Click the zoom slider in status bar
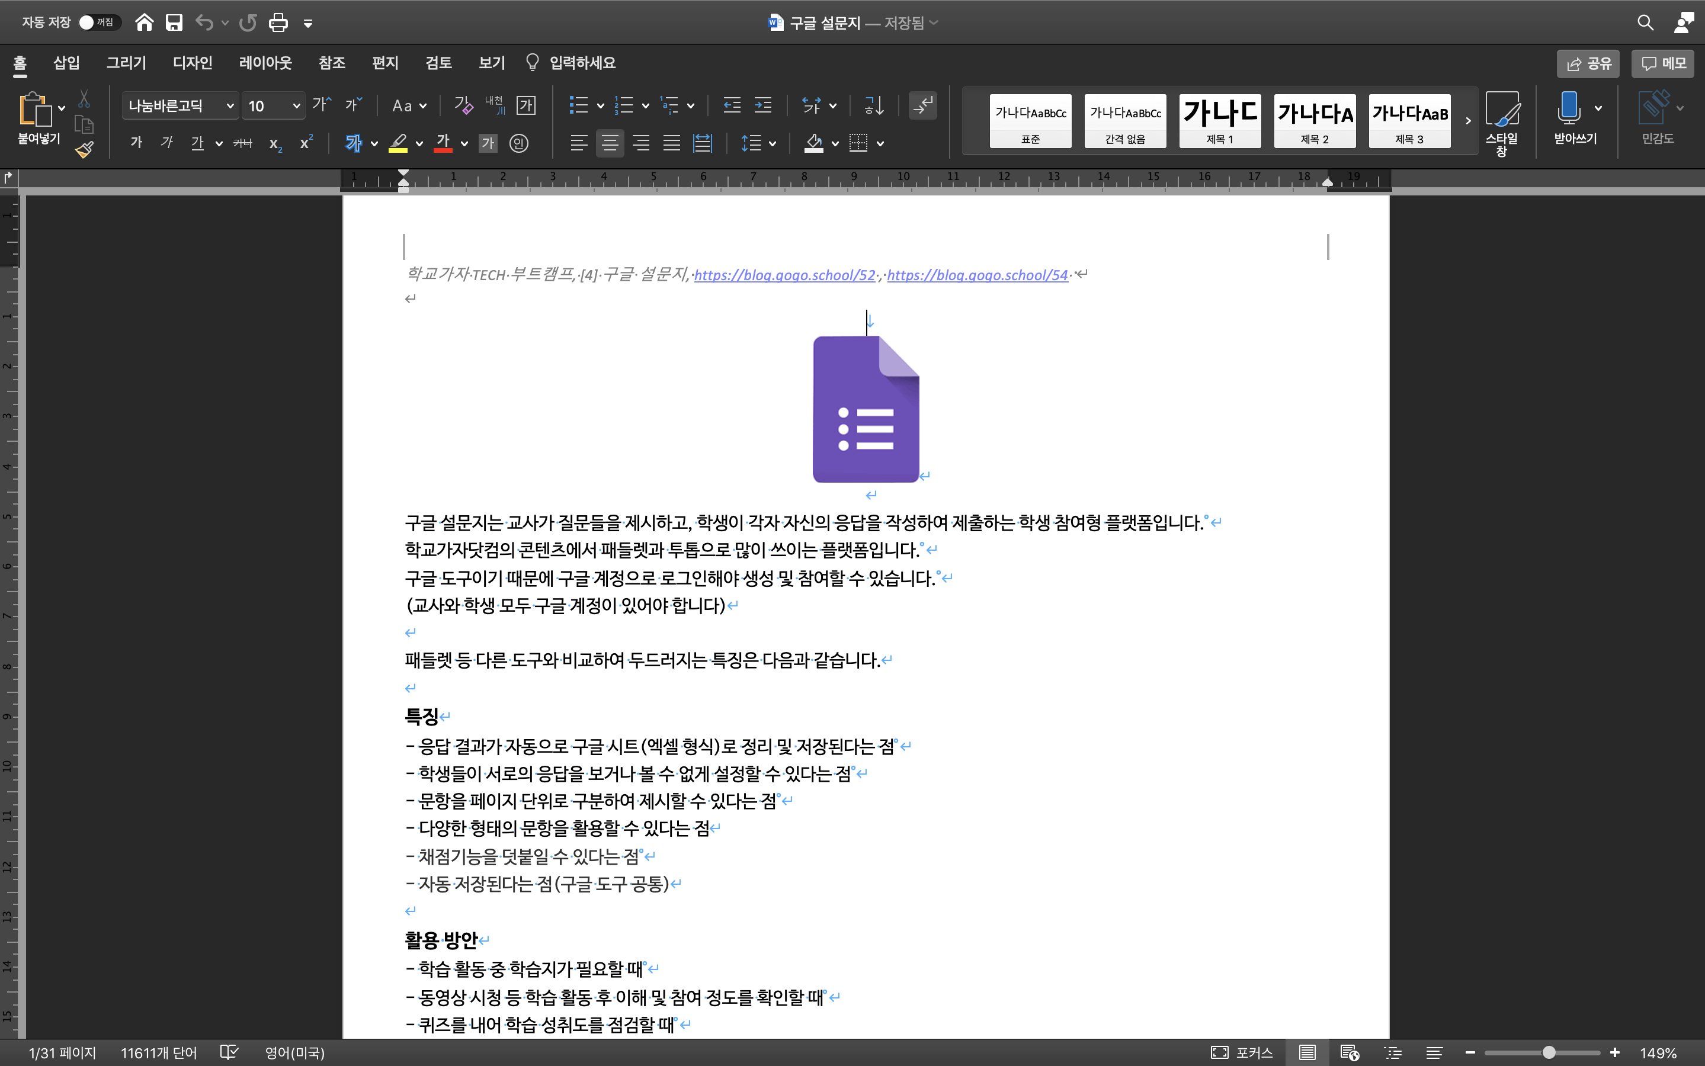Screen dimensions: 1705x1066 (1549, 1052)
